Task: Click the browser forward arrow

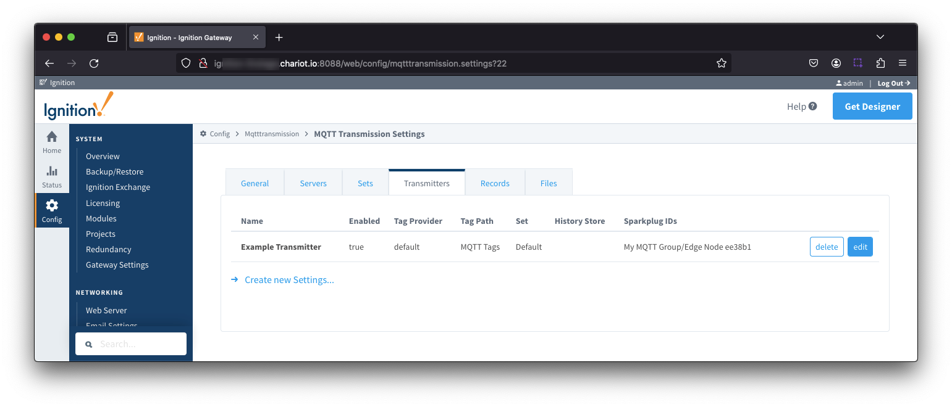Action: [72, 63]
